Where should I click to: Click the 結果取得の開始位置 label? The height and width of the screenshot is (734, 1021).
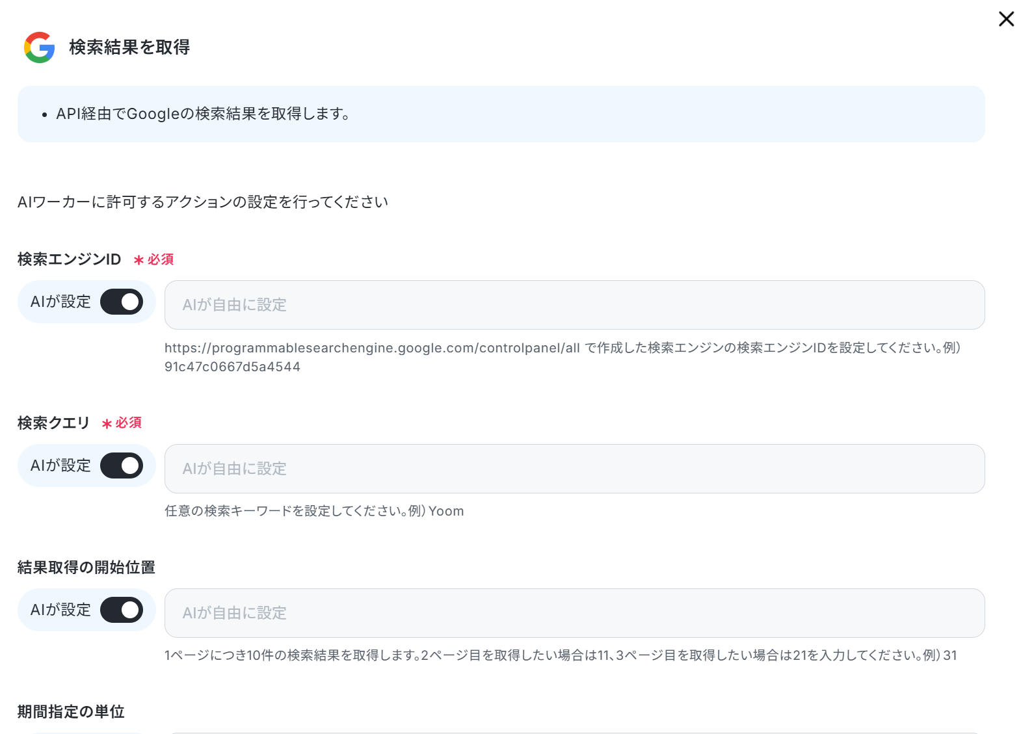(x=86, y=568)
